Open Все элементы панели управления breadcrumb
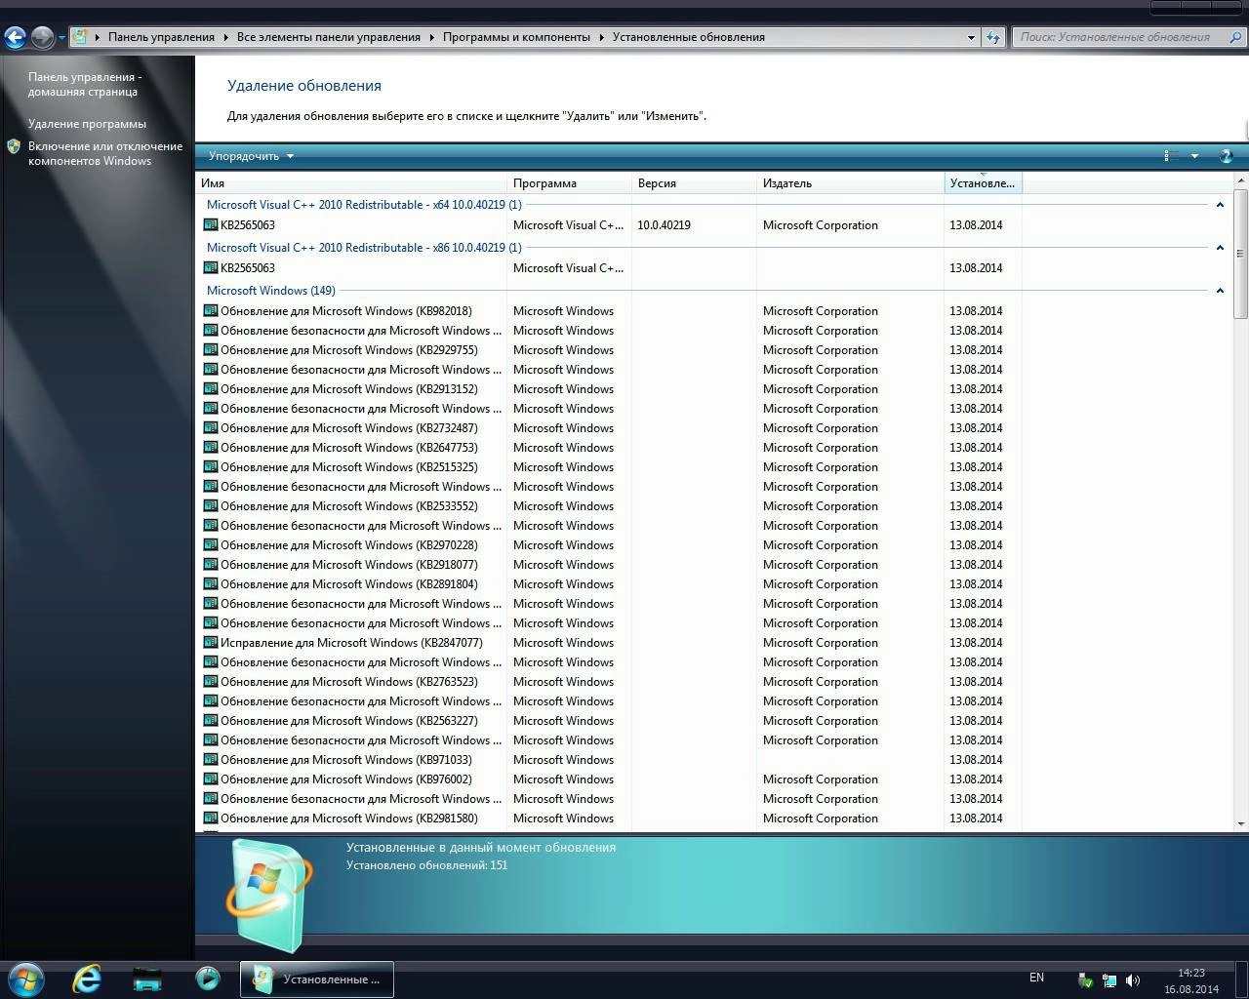The image size is (1249, 999). click(331, 36)
